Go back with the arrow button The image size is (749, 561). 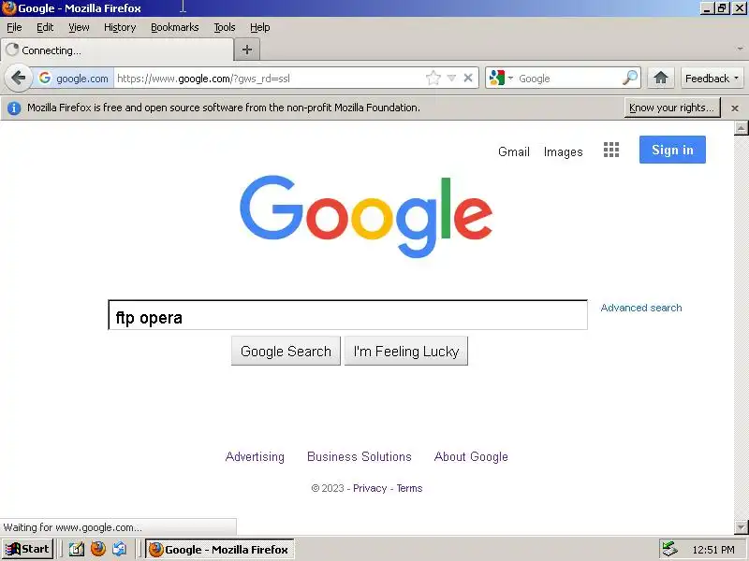coord(18,78)
